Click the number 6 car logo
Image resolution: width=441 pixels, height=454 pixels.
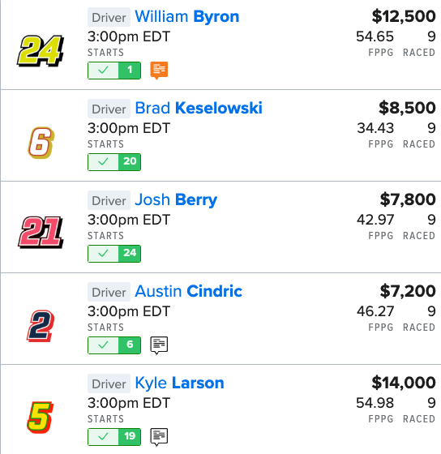[x=41, y=143]
